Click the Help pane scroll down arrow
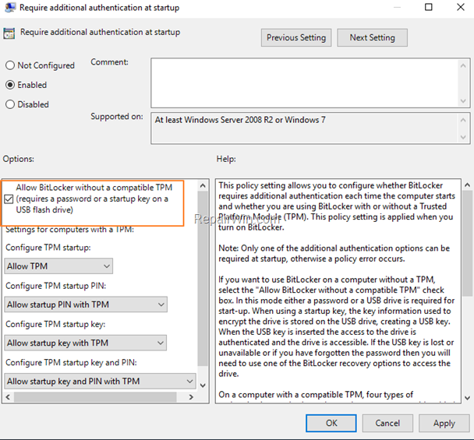This screenshot has width=474, height=440. 467,398
